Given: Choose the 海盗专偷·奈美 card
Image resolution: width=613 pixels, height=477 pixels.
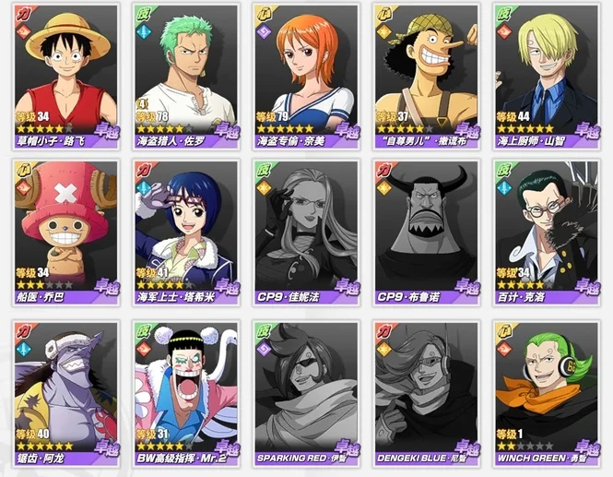Looking at the screenshot, I should pyautogui.click(x=306, y=77).
